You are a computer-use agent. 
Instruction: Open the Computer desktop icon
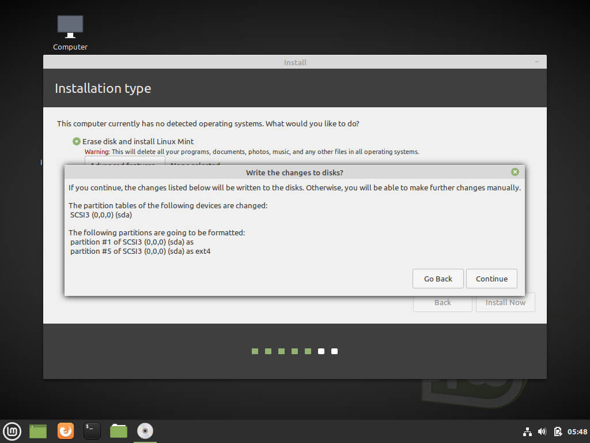(70, 33)
